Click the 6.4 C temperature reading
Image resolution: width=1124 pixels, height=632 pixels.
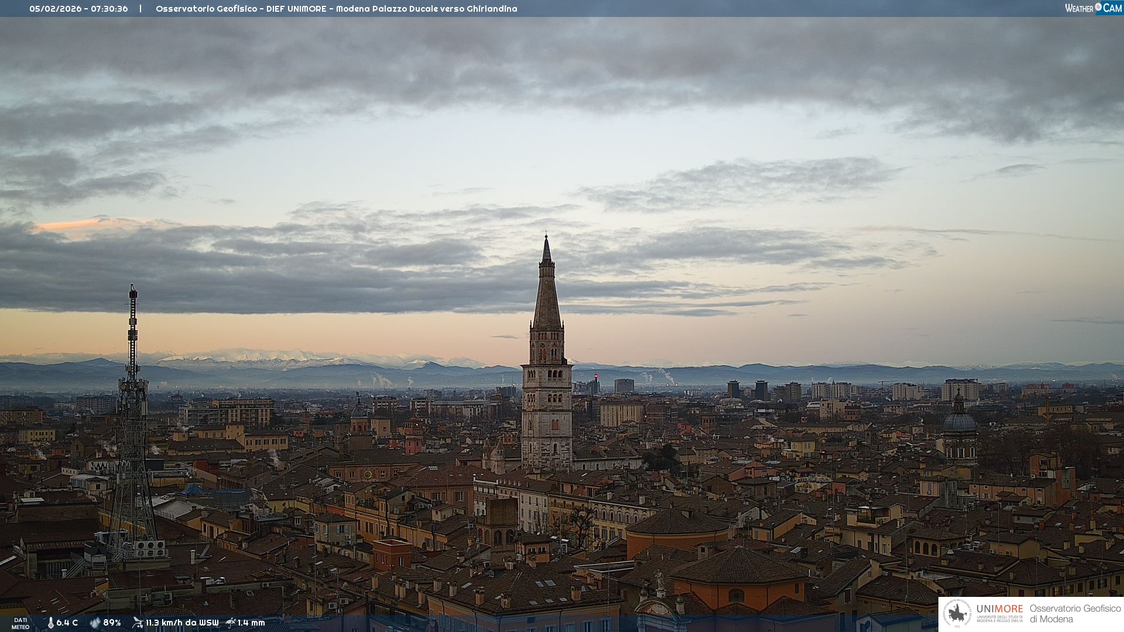point(67,623)
